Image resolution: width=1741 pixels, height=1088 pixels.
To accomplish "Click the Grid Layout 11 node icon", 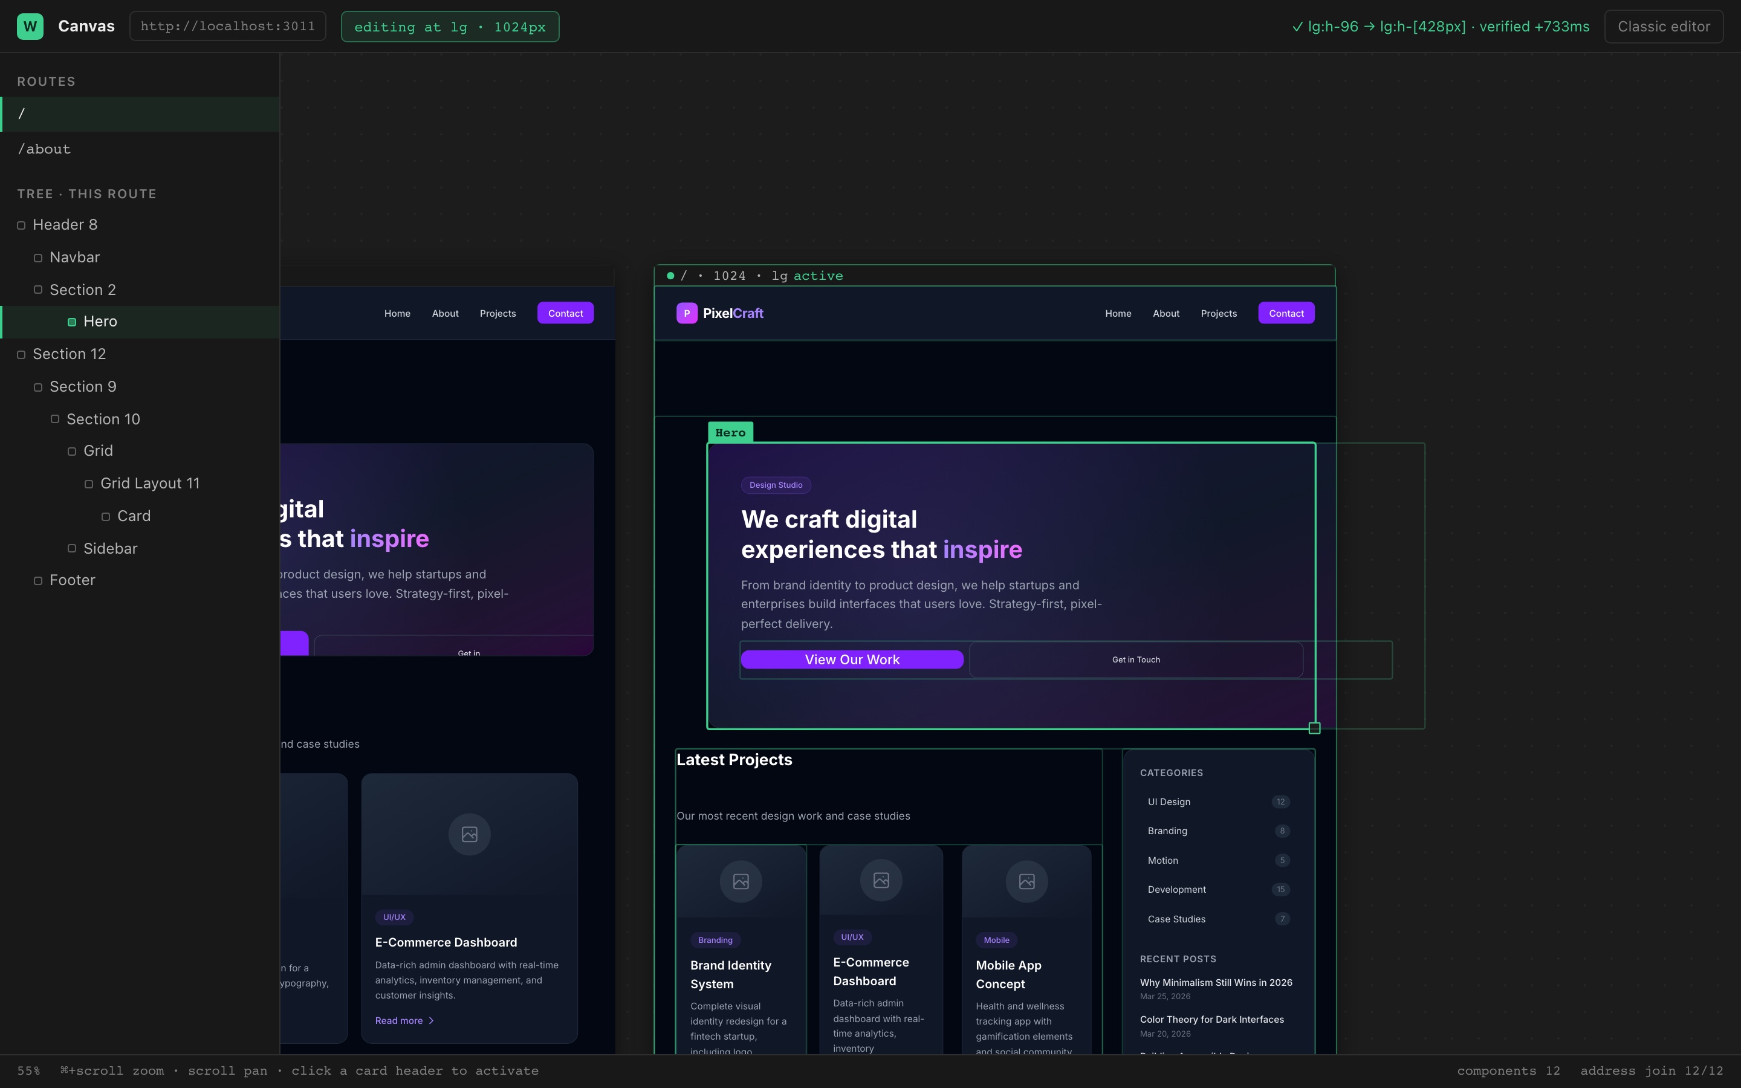I will coord(88,484).
